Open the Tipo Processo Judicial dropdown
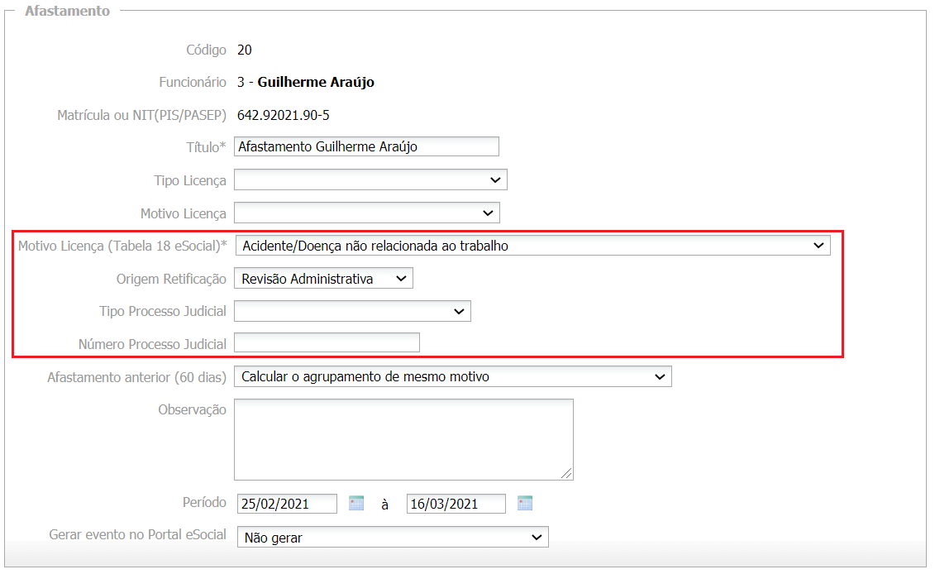The image size is (935, 574). (352, 311)
